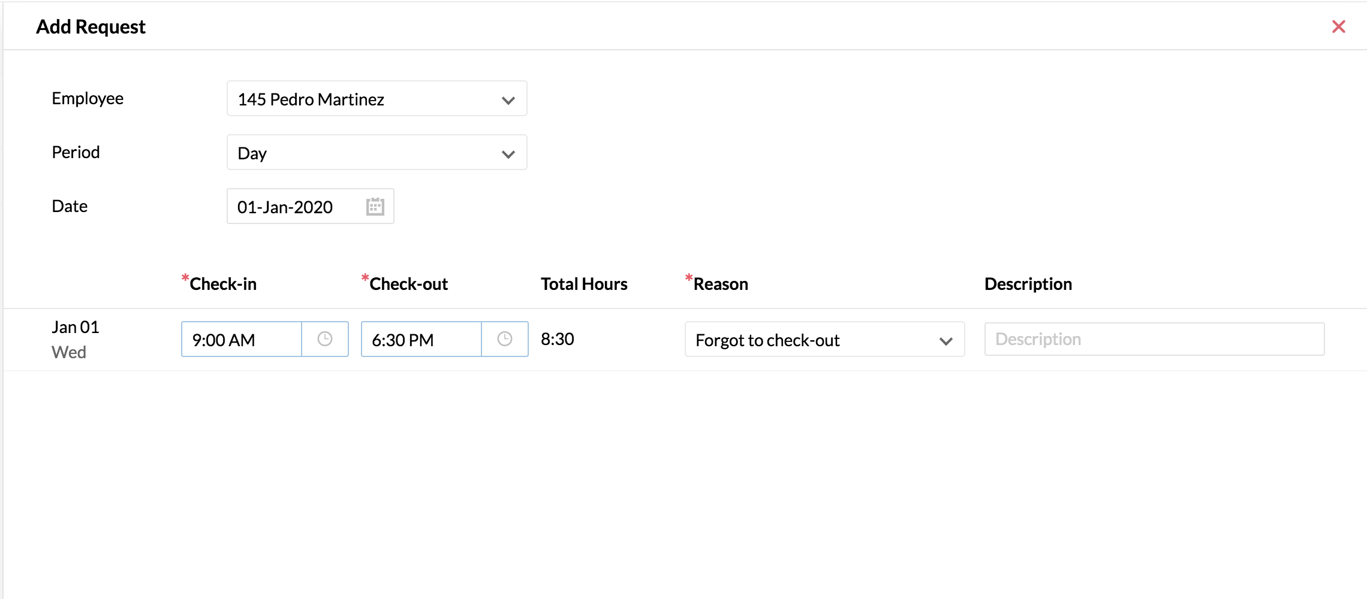
Task: Expand the Employee dropdown chevron
Action: [x=508, y=99]
